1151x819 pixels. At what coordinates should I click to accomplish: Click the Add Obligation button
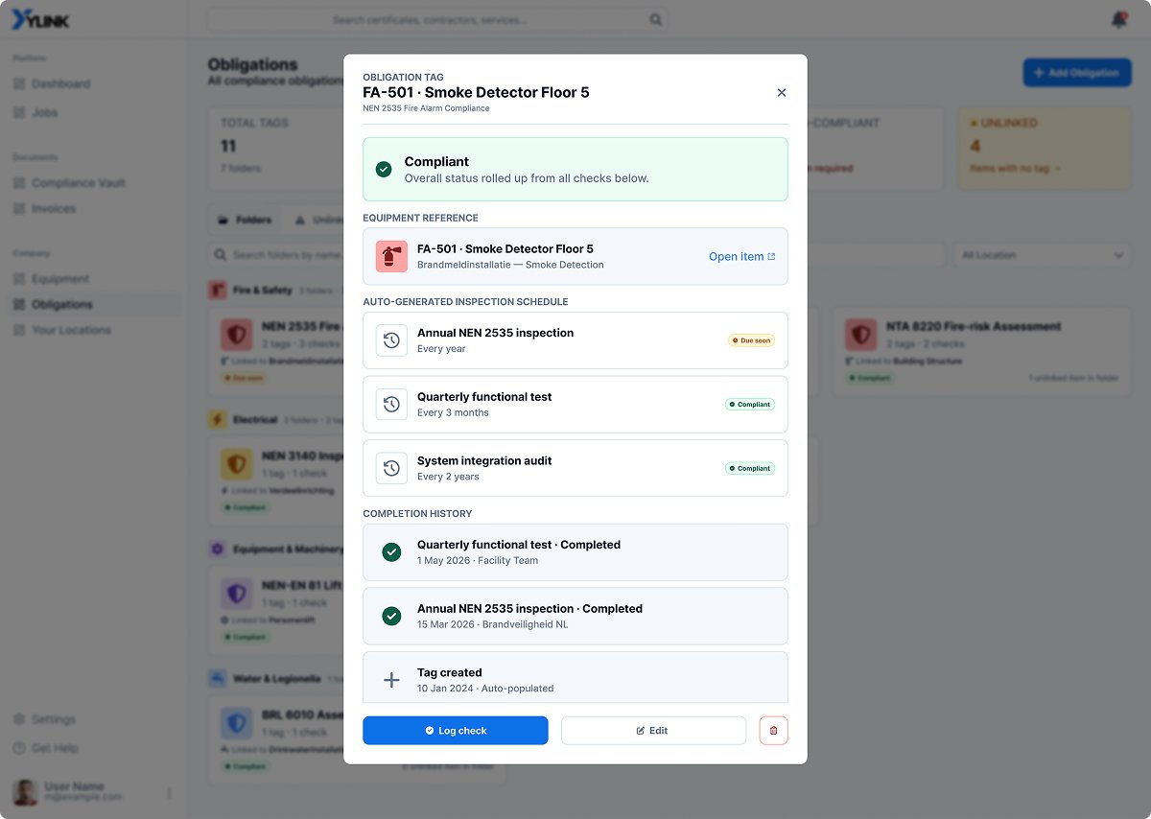tap(1077, 73)
